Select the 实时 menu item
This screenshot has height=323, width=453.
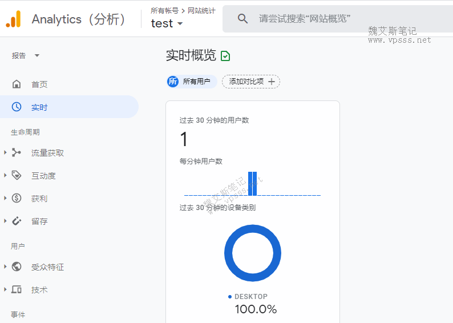(39, 107)
